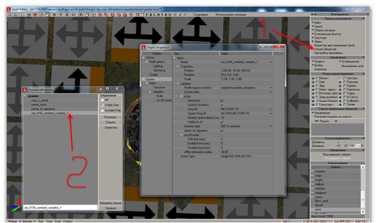Expand the Файл dropdown in tools panel

click(x=313, y=22)
